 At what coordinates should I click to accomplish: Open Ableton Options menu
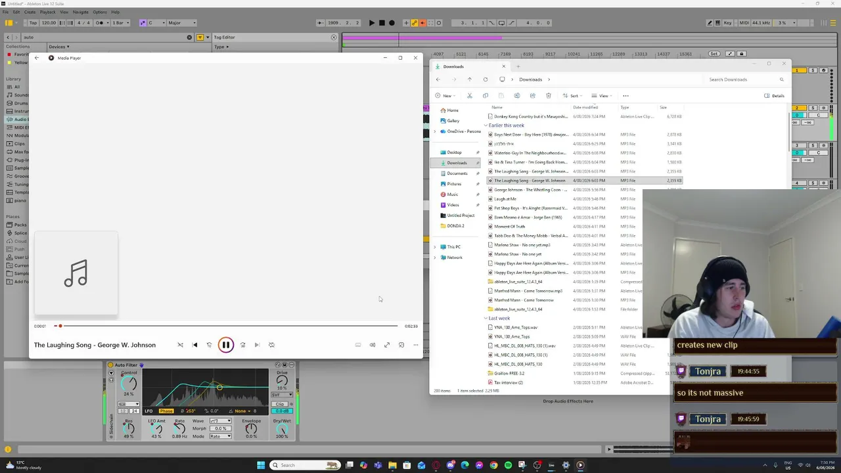[100, 12]
